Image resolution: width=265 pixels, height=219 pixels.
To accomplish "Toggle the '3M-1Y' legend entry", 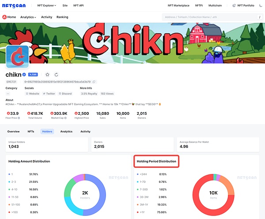I will 145,204.
